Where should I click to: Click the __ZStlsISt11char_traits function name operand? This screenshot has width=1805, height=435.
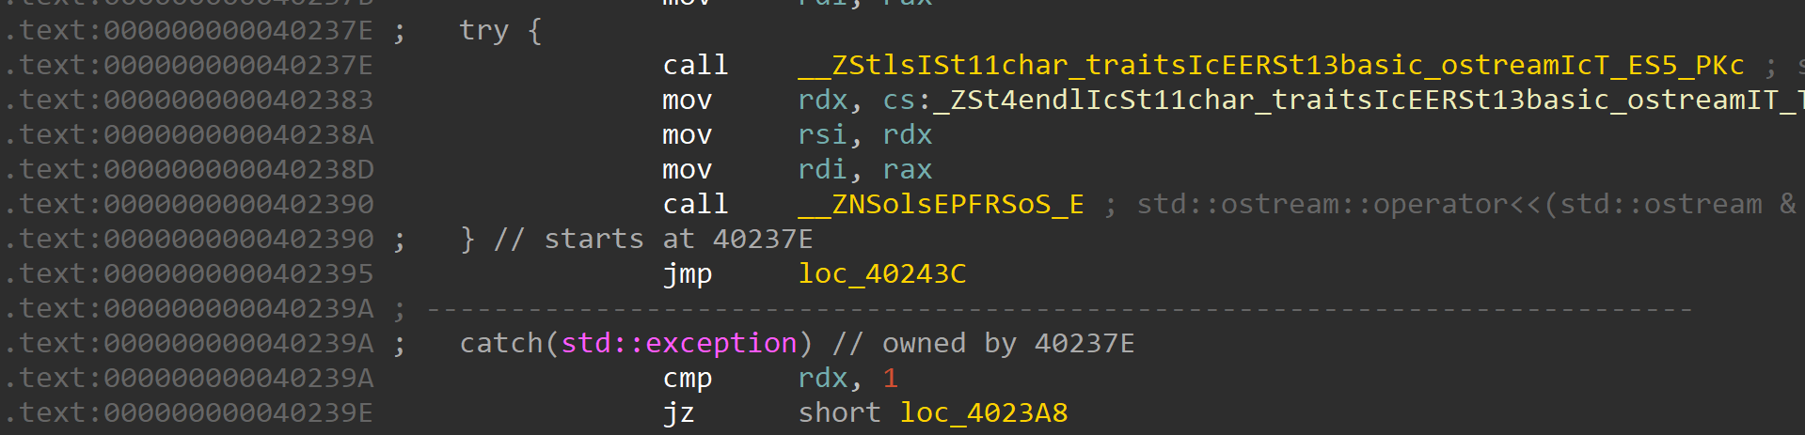click(1271, 66)
